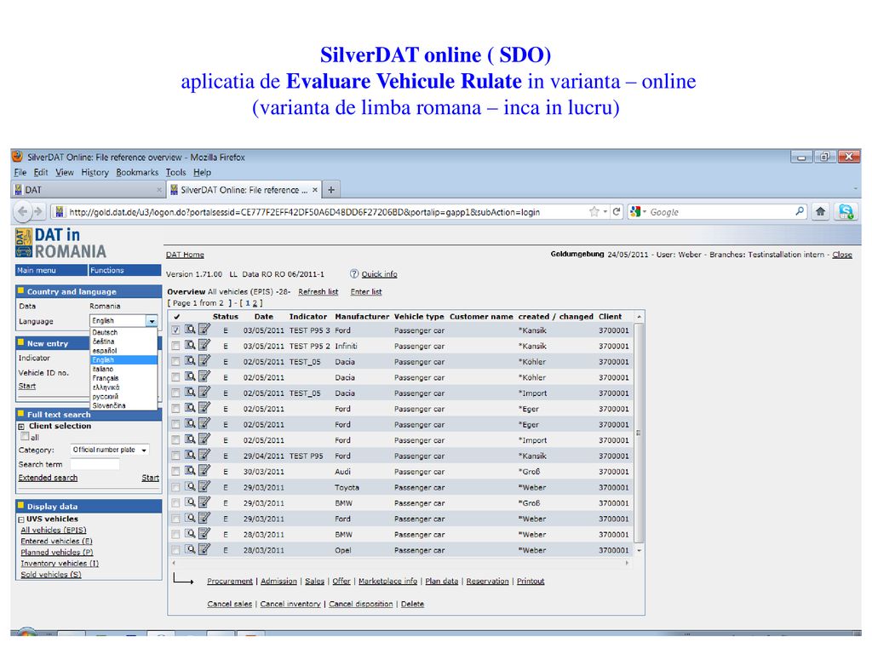Check the TEST P95 29/04/2011 row checkbox
The height and width of the screenshot is (654, 872).
tap(175, 456)
